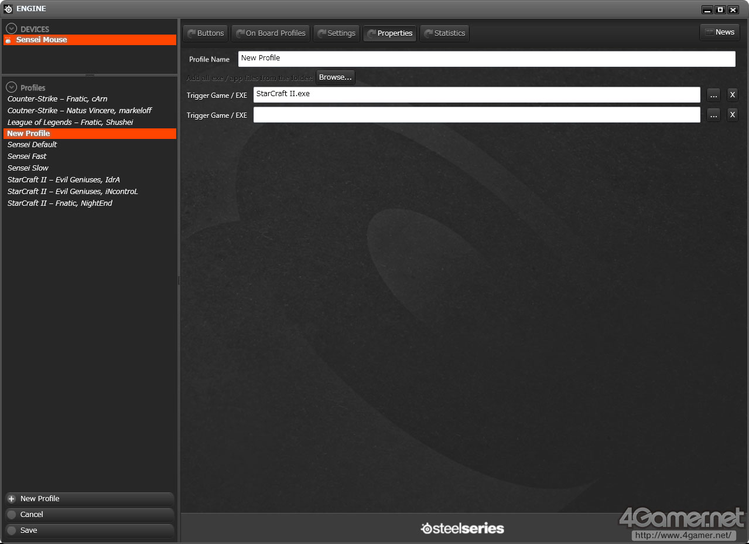Viewport: 749px width, 544px height.
Task: Select the Sensei Slow profile
Action: pyautogui.click(x=28, y=168)
